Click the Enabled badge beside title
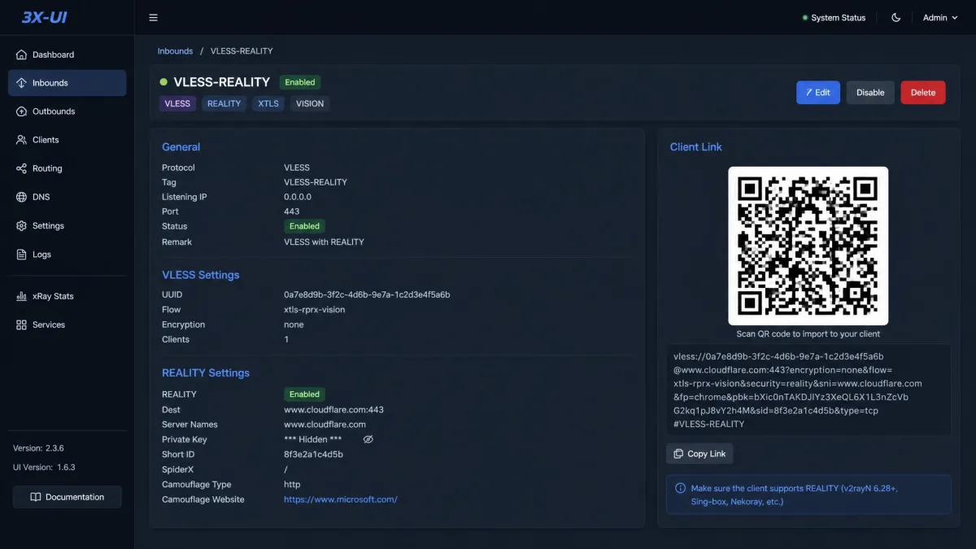 click(x=300, y=82)
